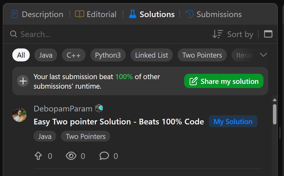The image size is (284, 176).
Task: Switch to the Submissions tab
Action: click(x=214, y=14)
